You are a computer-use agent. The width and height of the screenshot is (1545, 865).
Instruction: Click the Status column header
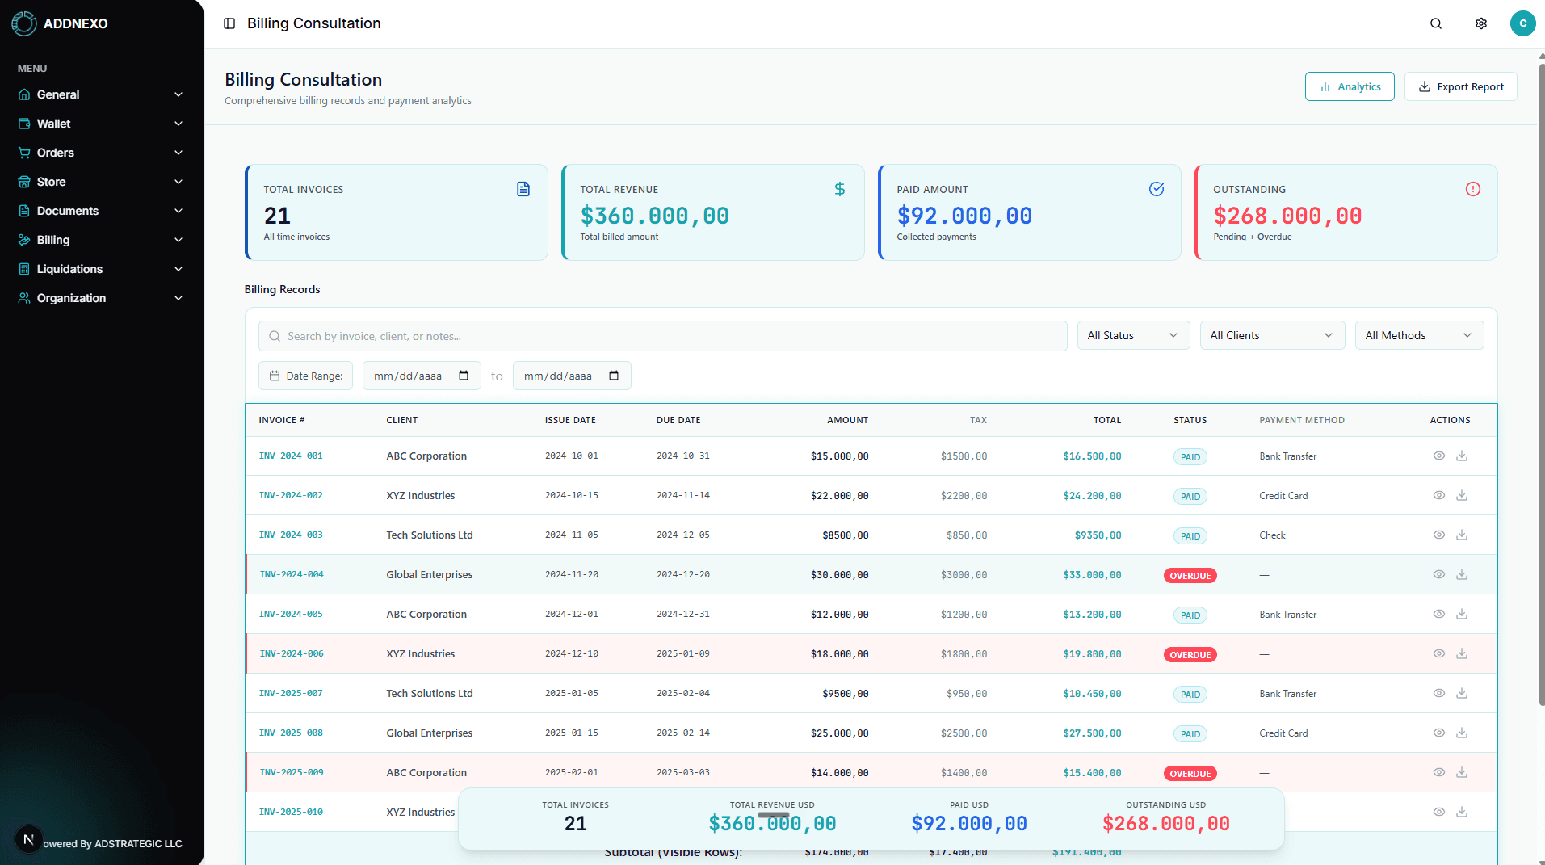pyautogui.click(x=1190, y=420)
